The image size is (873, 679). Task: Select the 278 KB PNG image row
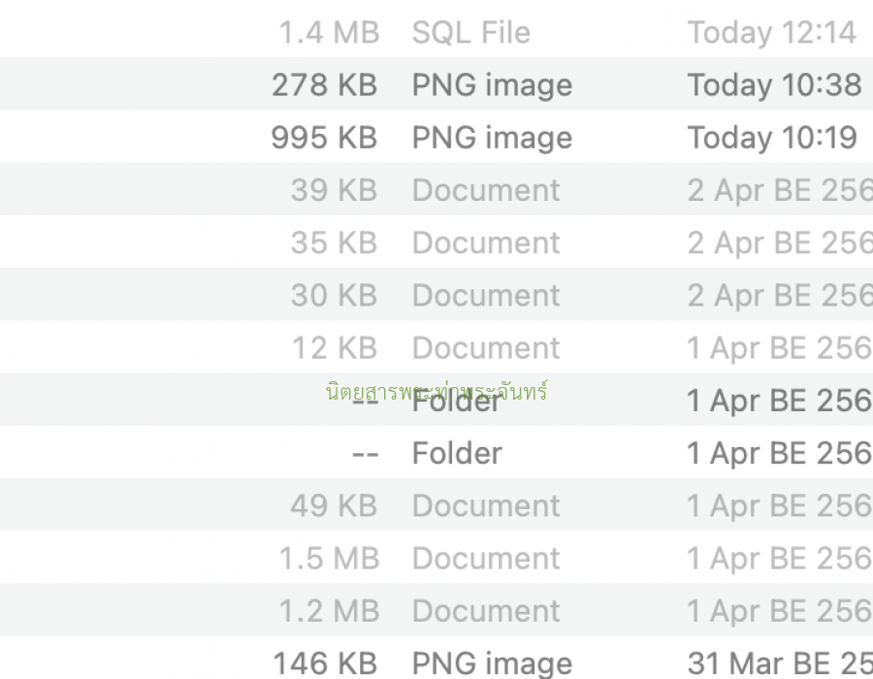pyautogui.click(x=436, y=83)
